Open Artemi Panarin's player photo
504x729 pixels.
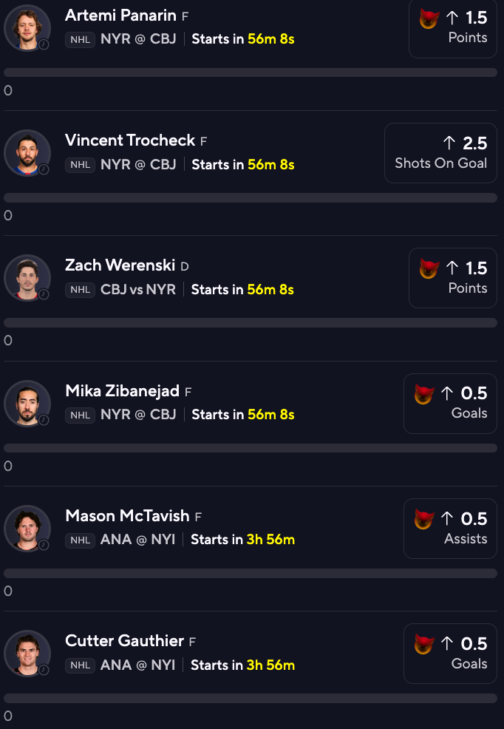pos(27,28)
